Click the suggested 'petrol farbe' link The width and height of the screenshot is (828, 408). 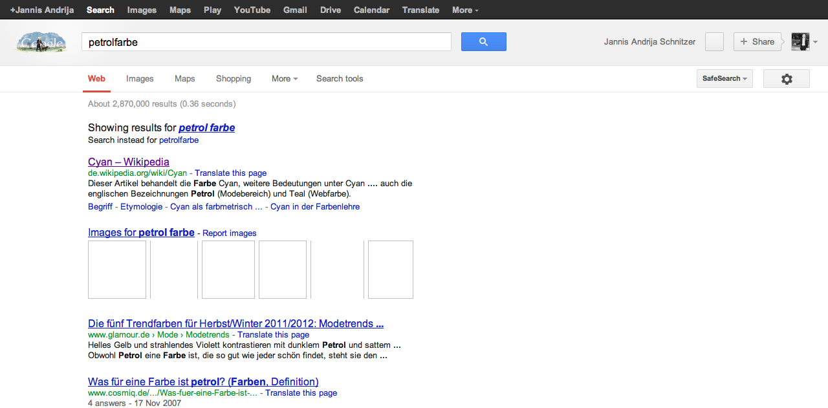207,128
